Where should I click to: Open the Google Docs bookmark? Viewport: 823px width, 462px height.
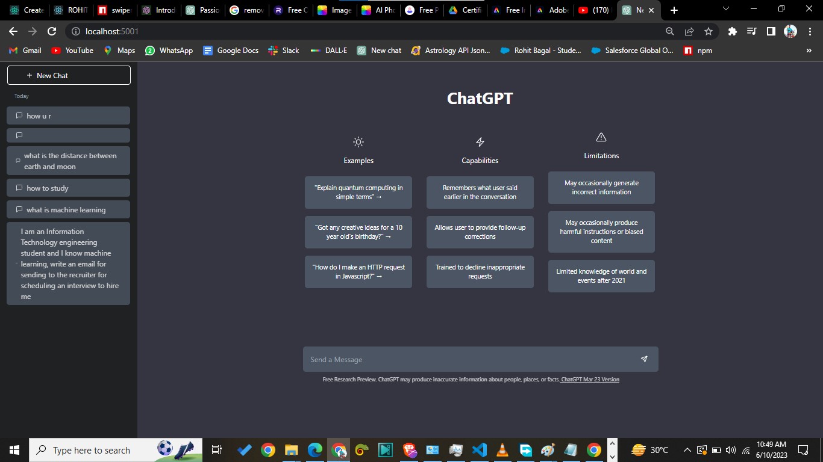[231, 51]
